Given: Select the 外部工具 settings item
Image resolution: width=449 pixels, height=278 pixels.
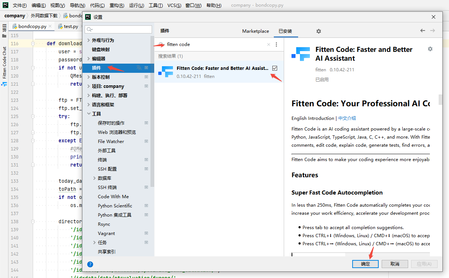Looking at the screenshot, I should [107, 150].
